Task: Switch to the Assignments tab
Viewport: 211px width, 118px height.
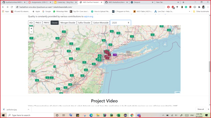Action: point(40,2)
